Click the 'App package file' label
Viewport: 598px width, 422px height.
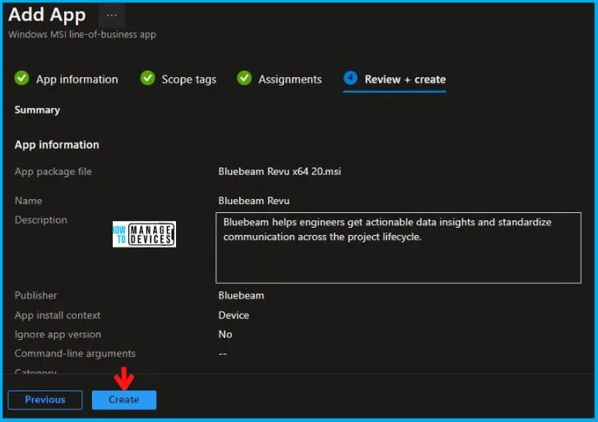pyautogui.click(x=53, y=172)
